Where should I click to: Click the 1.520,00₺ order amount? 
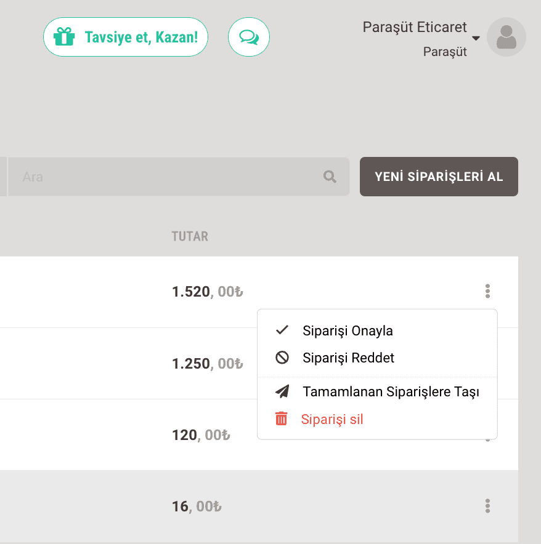click(207, 292)
